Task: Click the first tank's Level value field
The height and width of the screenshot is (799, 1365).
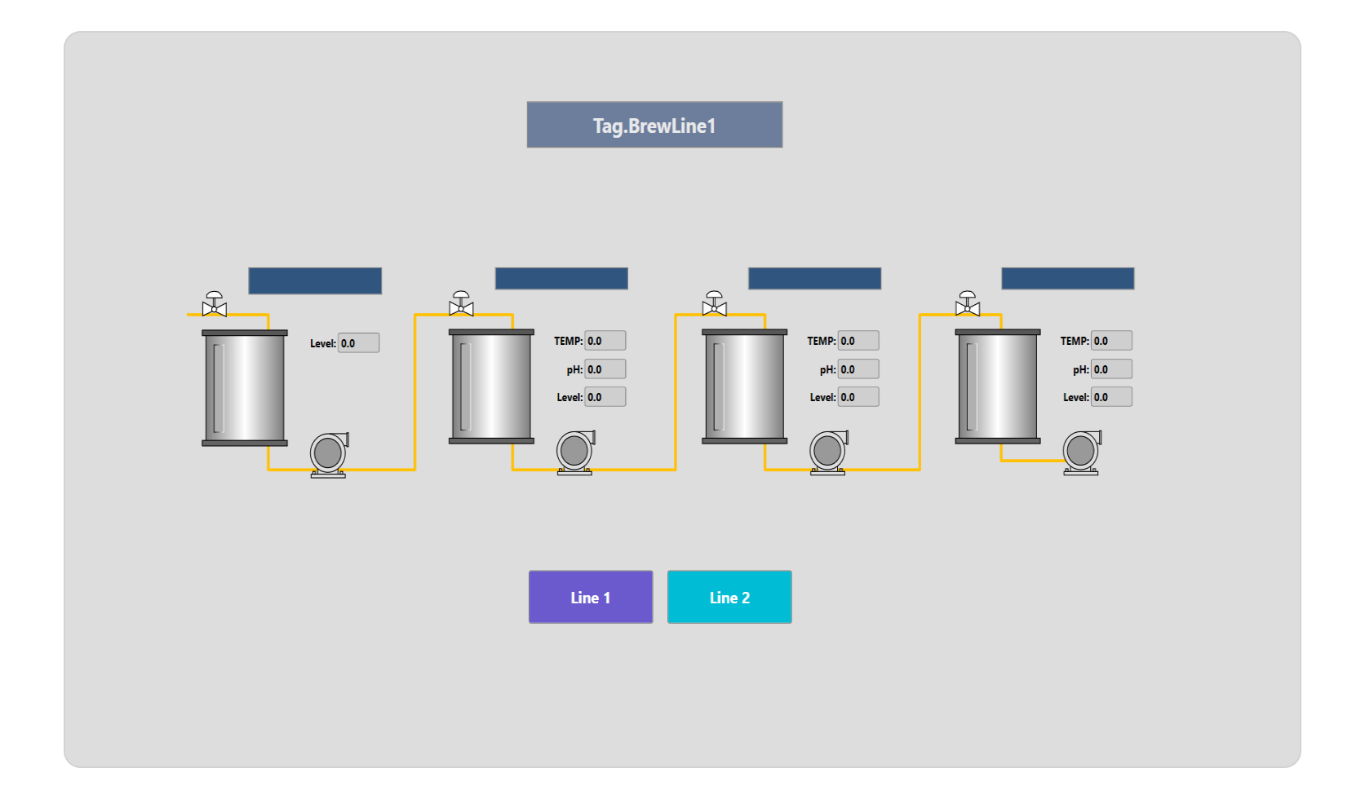Action: point(359,343)
